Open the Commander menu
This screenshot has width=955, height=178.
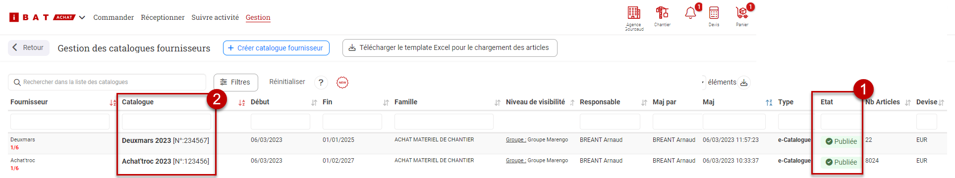pyautogui.click(x=113, y=17)
